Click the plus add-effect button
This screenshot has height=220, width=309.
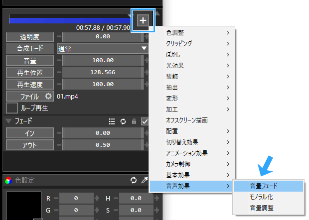[x=143, y=20]
